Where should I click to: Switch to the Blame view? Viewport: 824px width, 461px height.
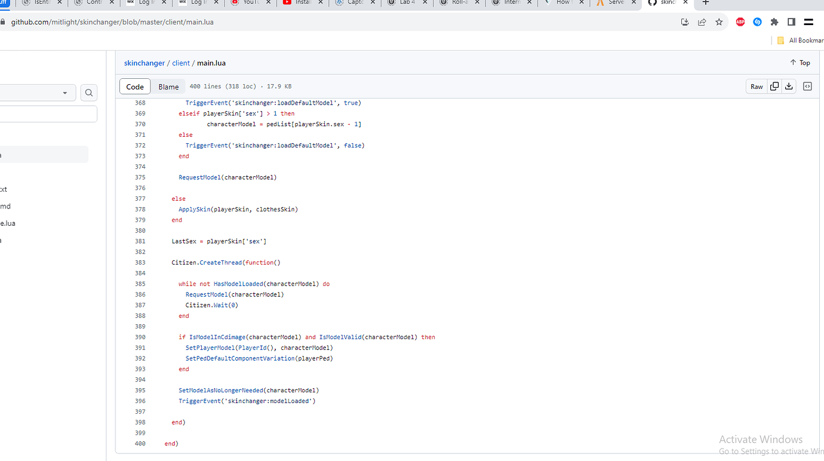click(x=168, y=86)
